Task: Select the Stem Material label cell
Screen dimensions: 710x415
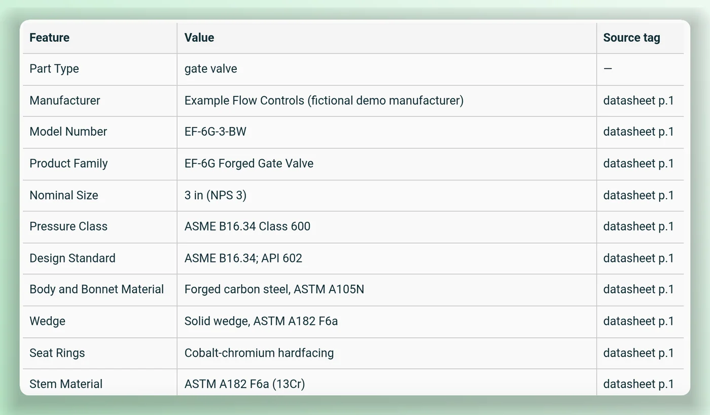Action: pyautogui.click(x=100, y=382)
